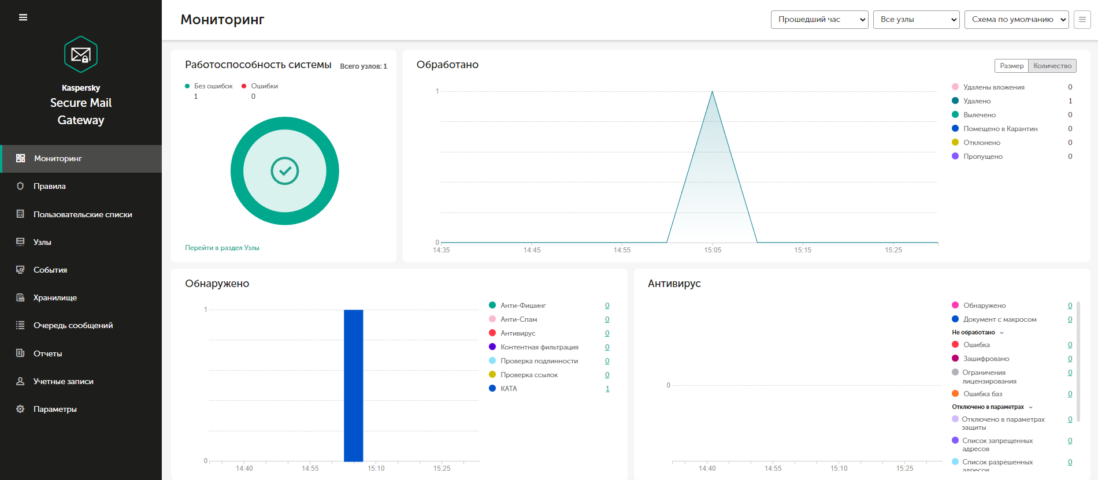Image resolution: width=1098 pixels, height=480 pixels.
Task: Click the Хранилище storage icon
Action: (20, 297)
